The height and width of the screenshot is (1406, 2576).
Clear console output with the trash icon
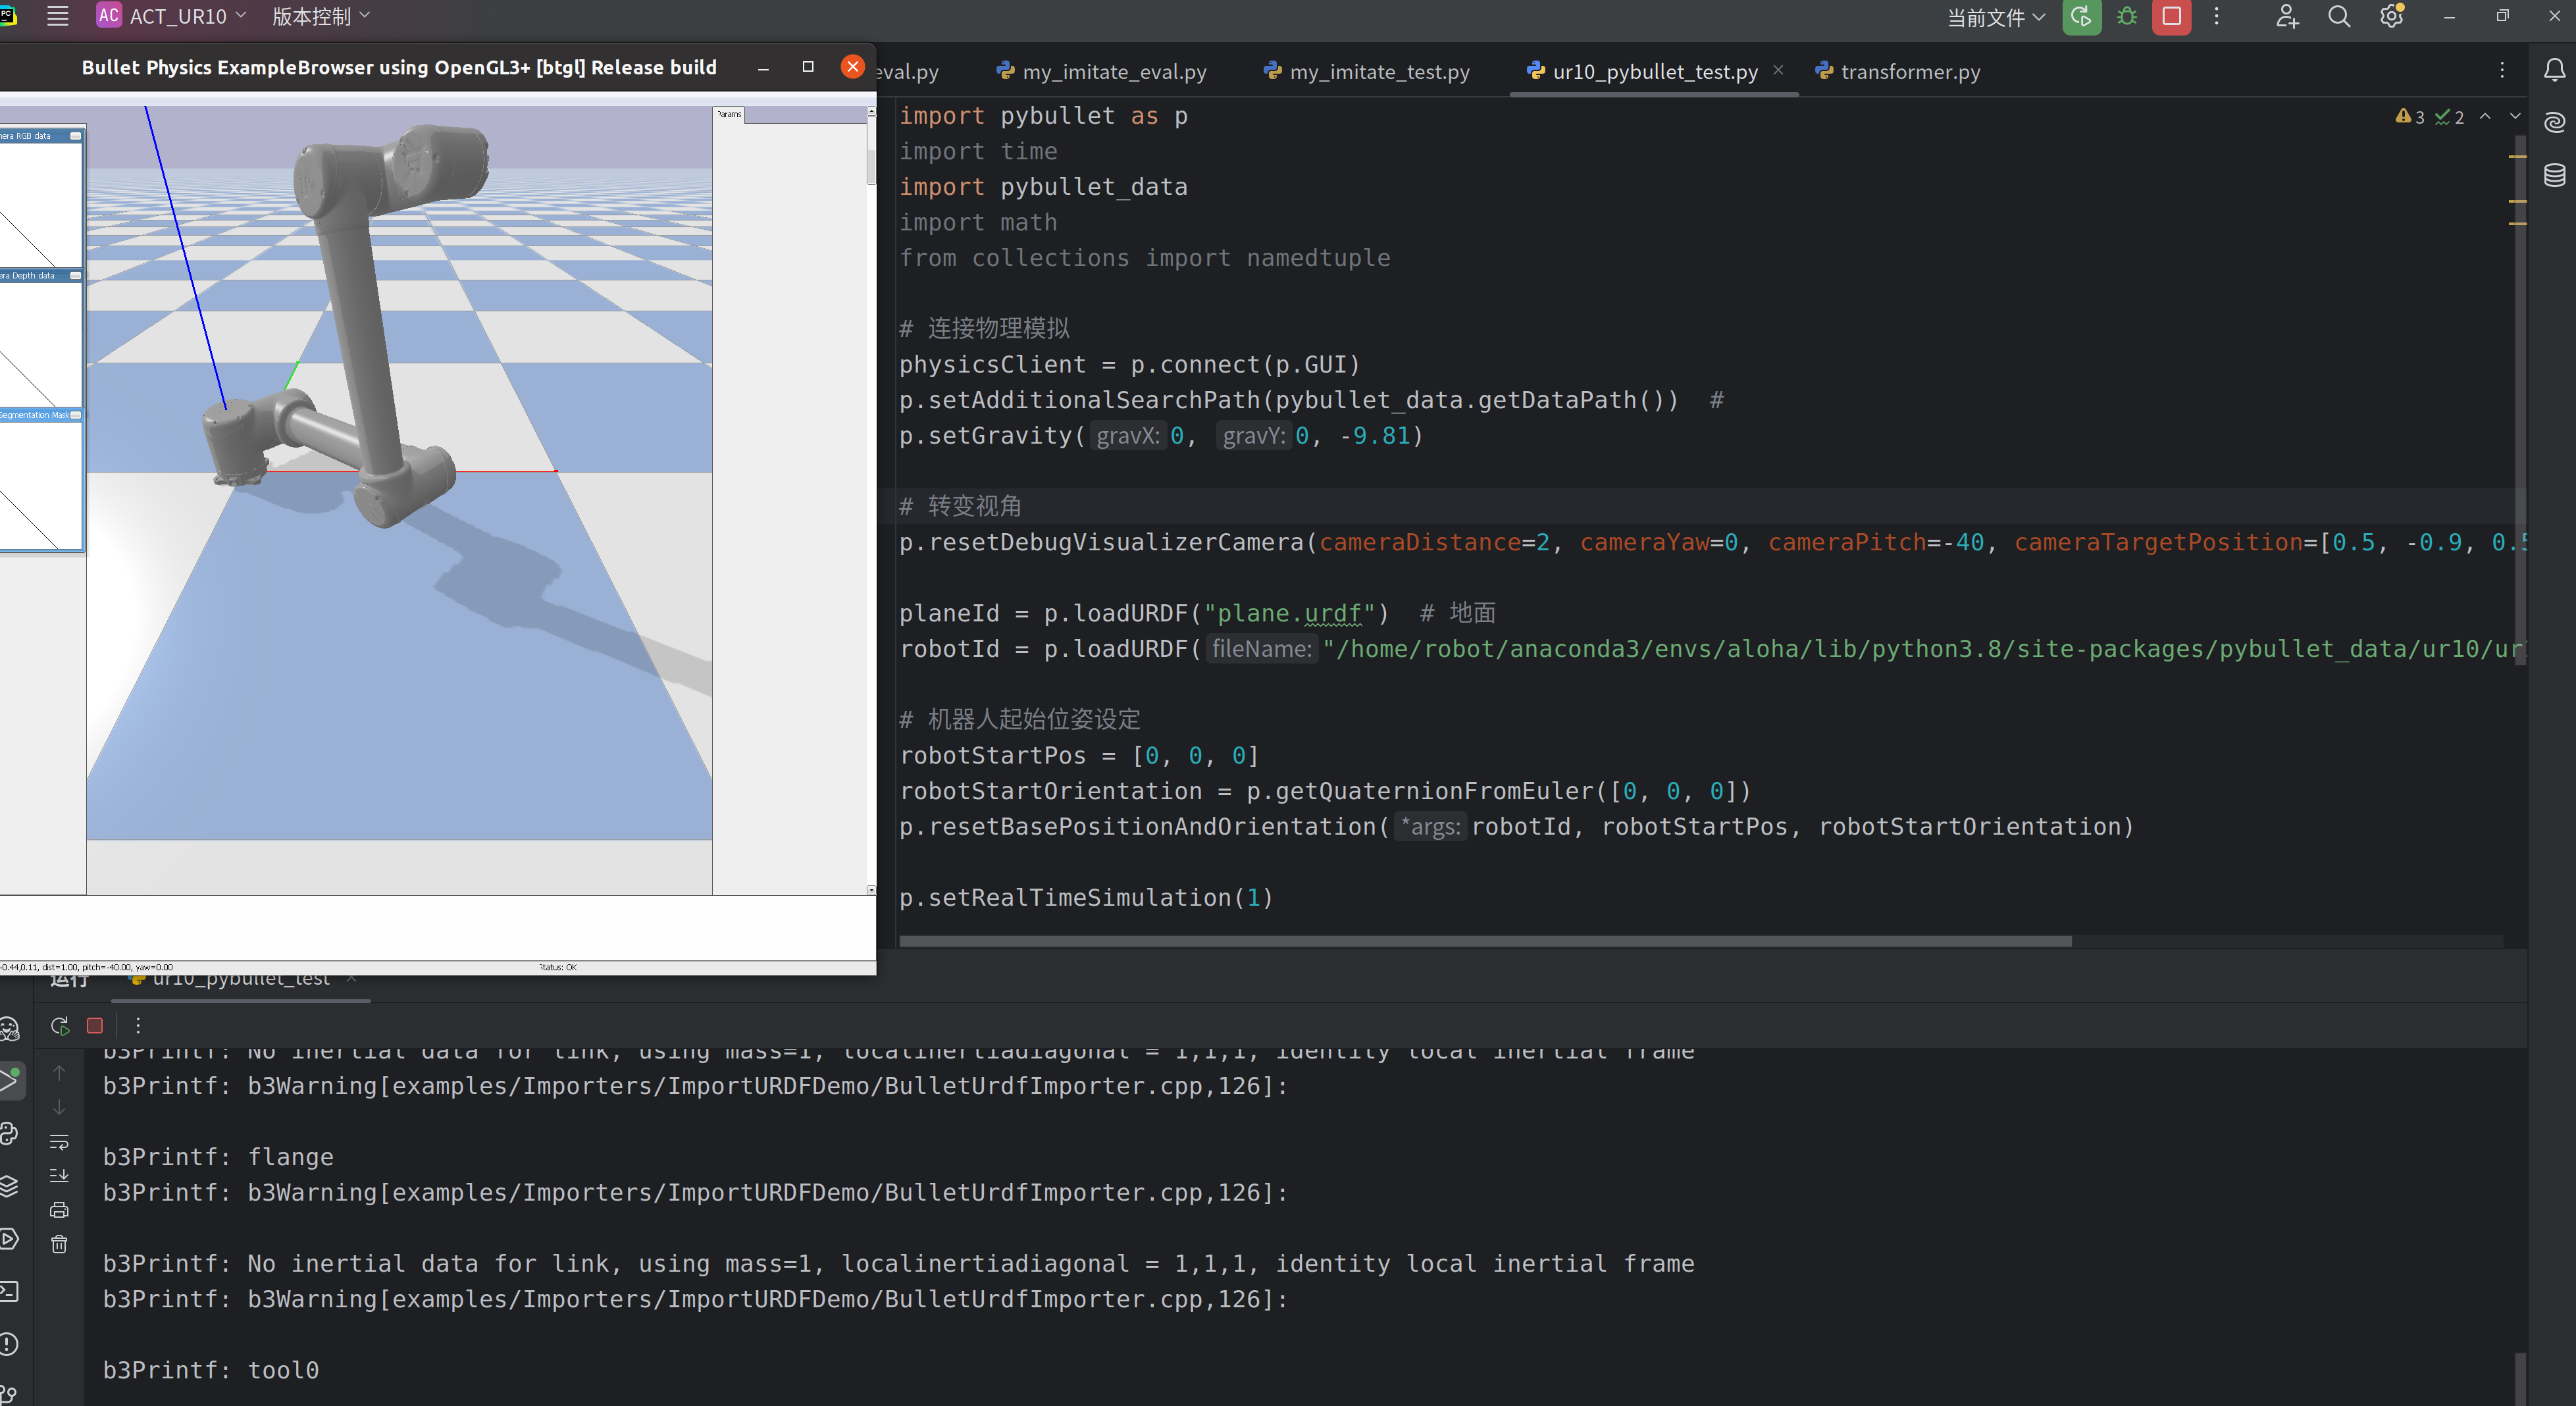point(59,1243)
